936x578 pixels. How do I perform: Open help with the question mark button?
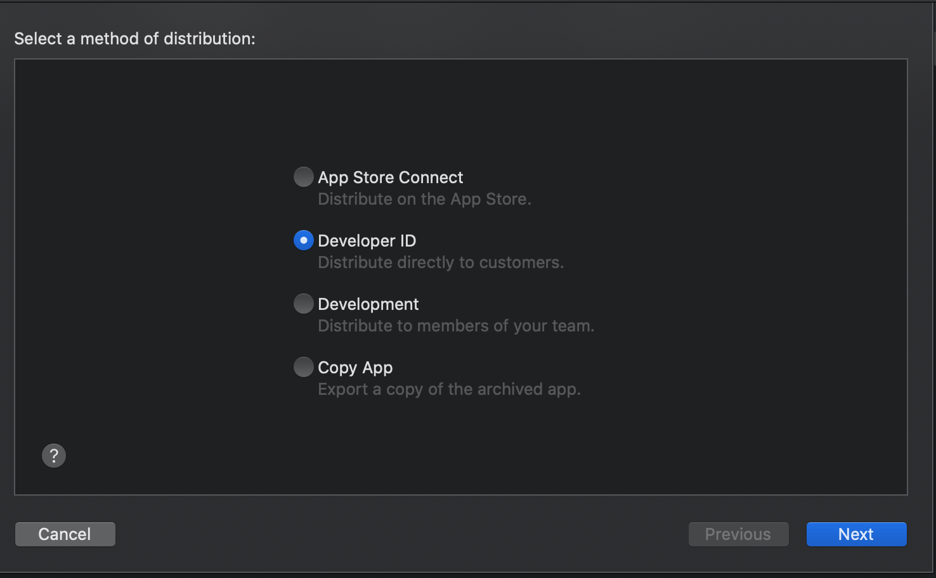pyautogui.click(x=54, y=455)
